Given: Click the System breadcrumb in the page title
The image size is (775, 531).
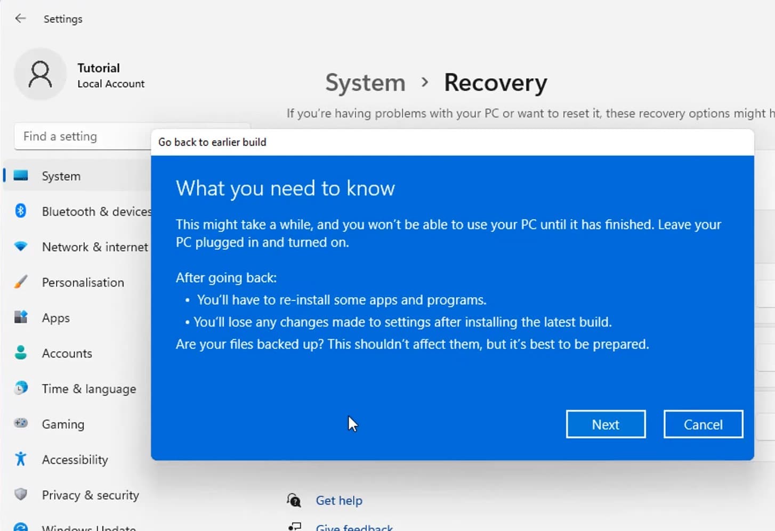Looking at the screenshot, I should coord(365,83).
